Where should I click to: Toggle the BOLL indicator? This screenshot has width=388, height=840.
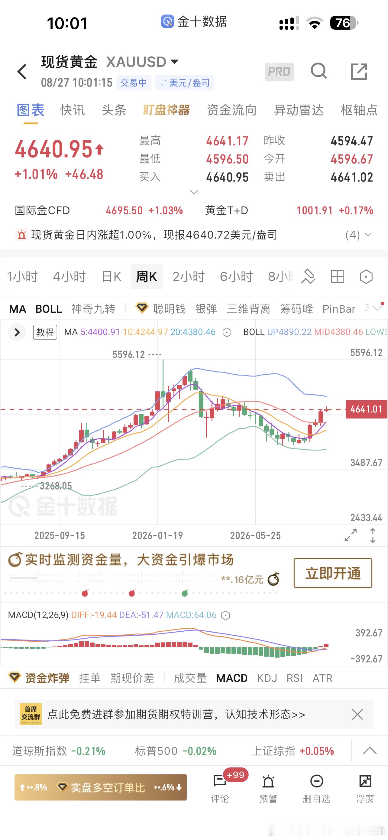pos(49,309)
